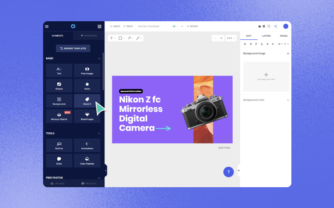Open the Projects tab
Image resolution: width=334 pixels, height=208 pixels.
89,183
